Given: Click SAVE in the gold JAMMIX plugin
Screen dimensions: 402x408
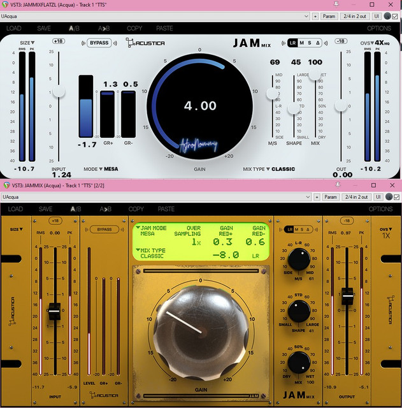Looking at the screenshot, I should 45,209.
